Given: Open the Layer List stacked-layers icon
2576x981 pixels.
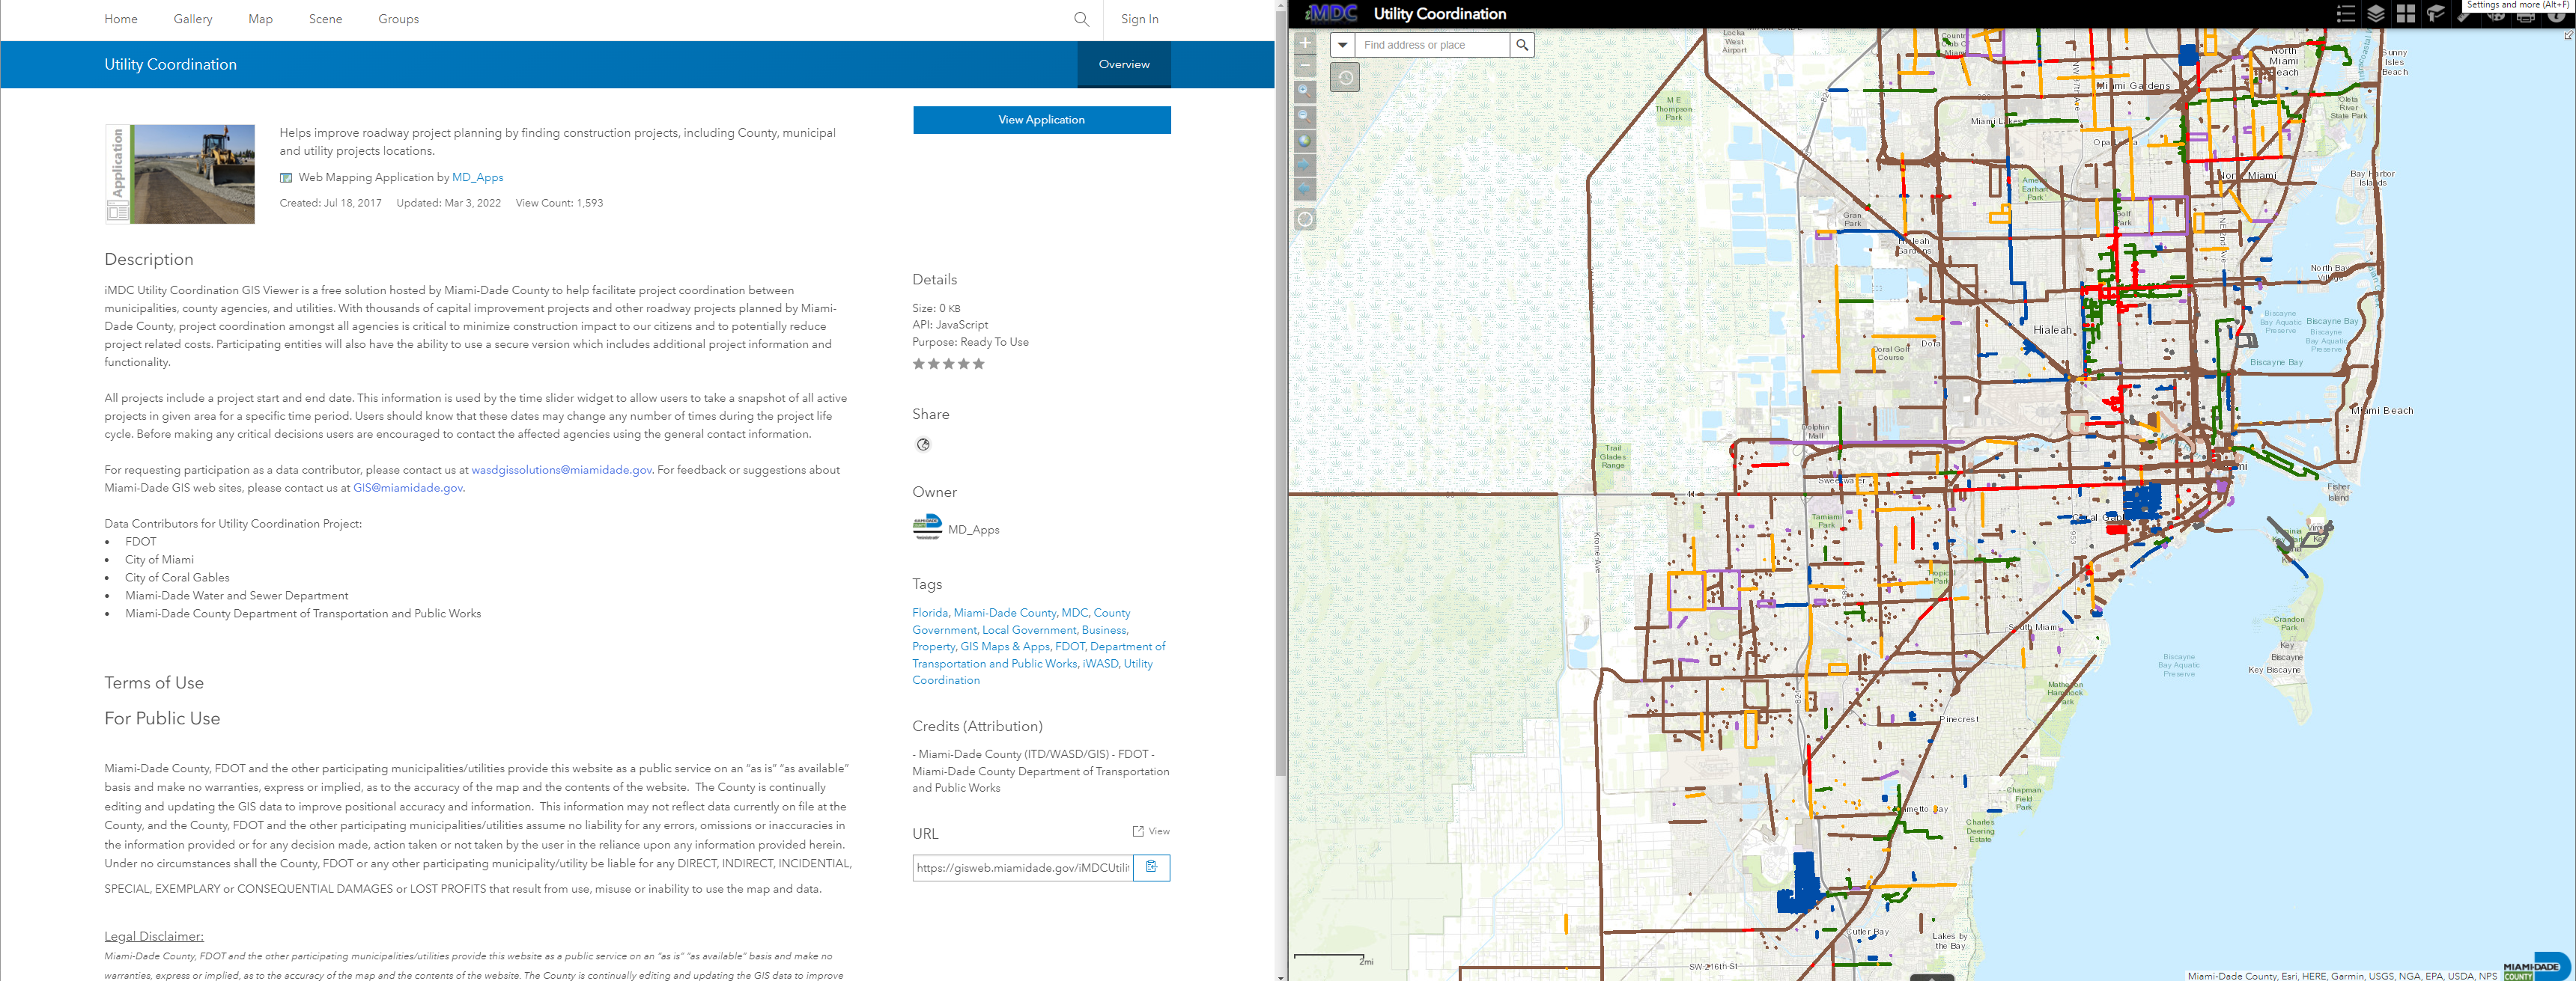Looking at the screenshot, I should [2376, 13].
